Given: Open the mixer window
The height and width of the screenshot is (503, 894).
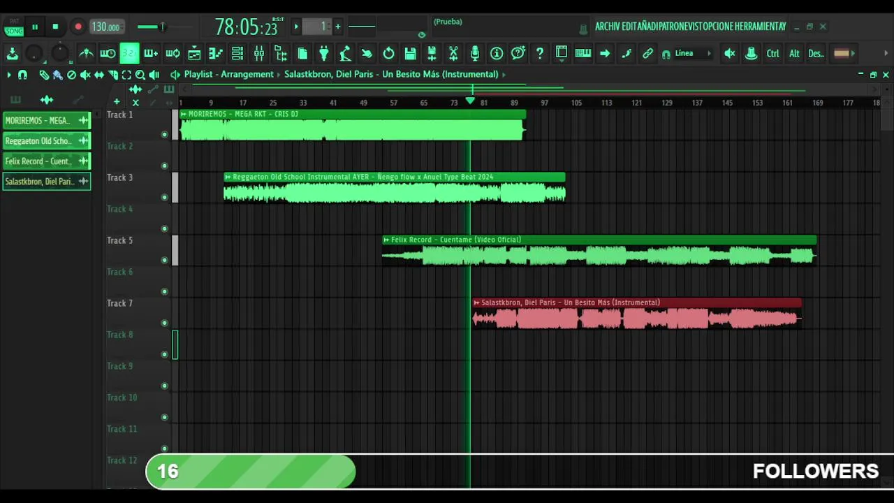Looking at the screenshot, I should click(x=259, y=53).
